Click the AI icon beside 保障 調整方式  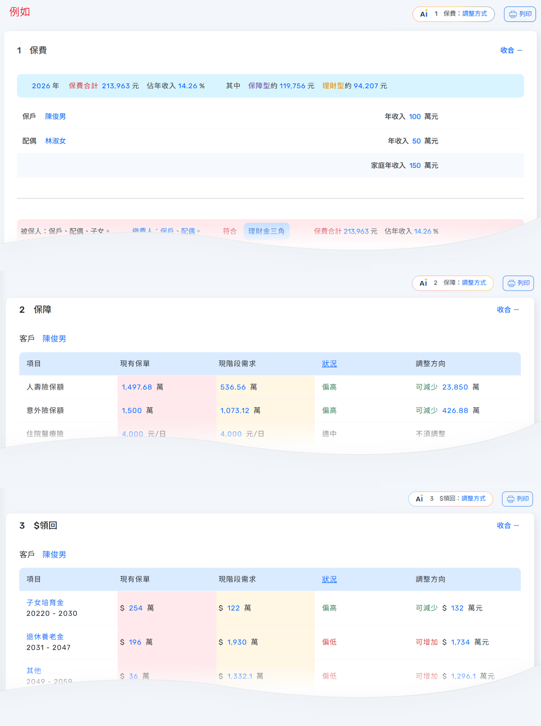pos(423,283)
